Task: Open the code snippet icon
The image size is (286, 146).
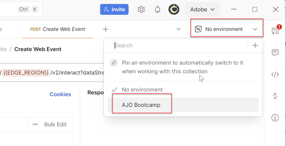Action: (x=275, y=75)
